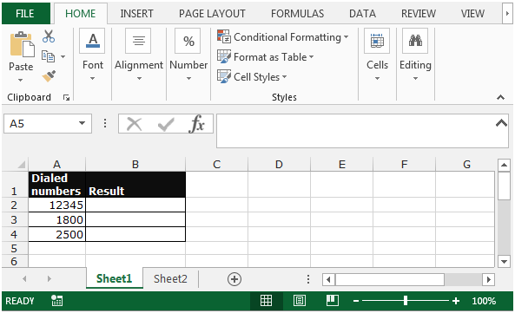Expand the Format as Table dropdown arrow
This screenshot has height=313, width=515.
[311, 57]
